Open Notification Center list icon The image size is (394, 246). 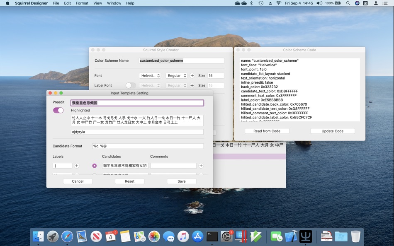385,3
